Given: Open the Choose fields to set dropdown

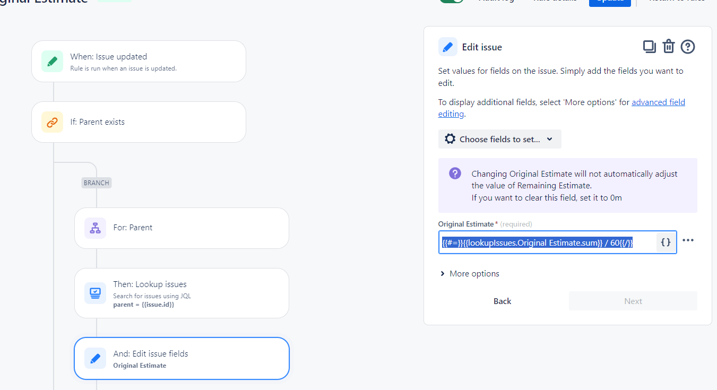Looking at the screenshot, I should click(x=499, y=139).
